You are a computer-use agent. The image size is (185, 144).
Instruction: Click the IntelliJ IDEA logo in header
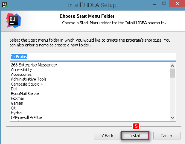coord(13,20)
